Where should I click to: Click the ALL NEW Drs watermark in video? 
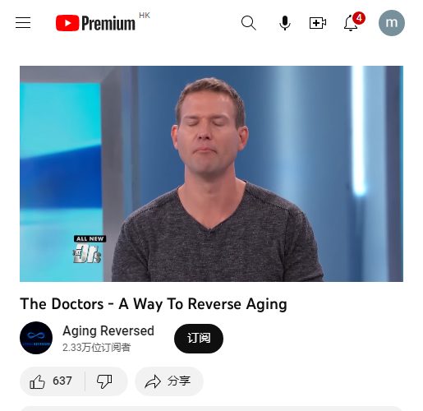[x=90, y=249]
